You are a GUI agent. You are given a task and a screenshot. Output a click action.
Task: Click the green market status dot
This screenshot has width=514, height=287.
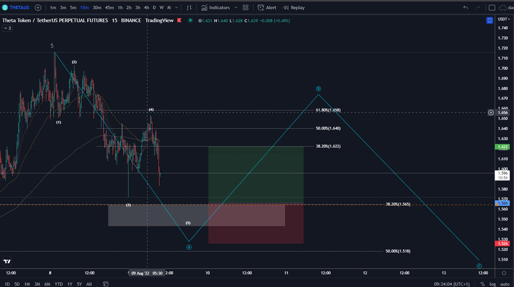pos(190,21)
